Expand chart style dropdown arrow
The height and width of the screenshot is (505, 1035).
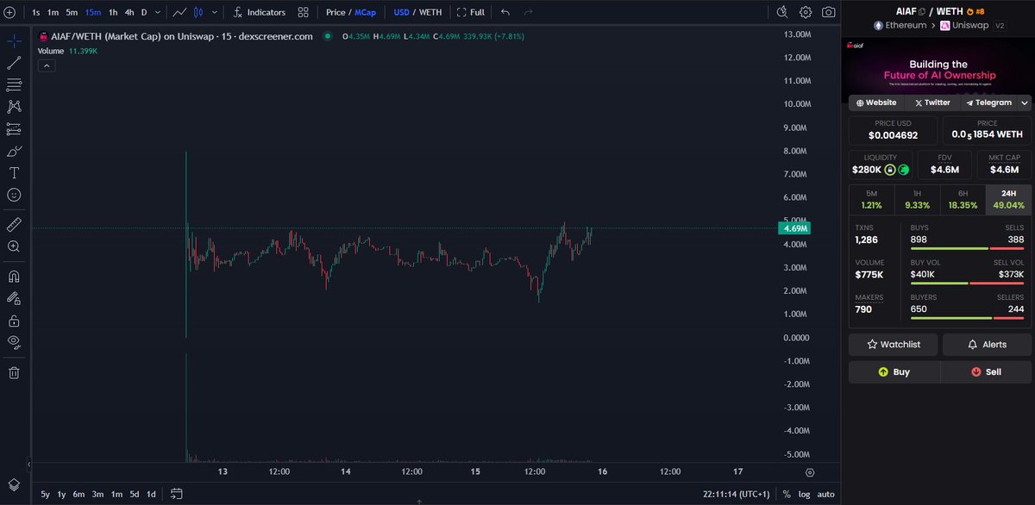coord(214,12)
